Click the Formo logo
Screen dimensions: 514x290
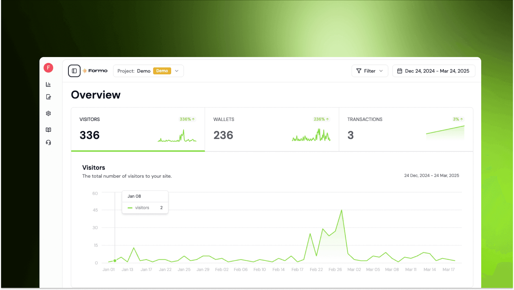pos(95,71)
